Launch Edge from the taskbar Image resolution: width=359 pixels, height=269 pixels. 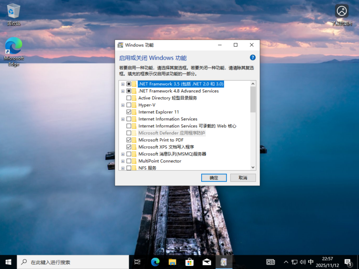[155, 262]
